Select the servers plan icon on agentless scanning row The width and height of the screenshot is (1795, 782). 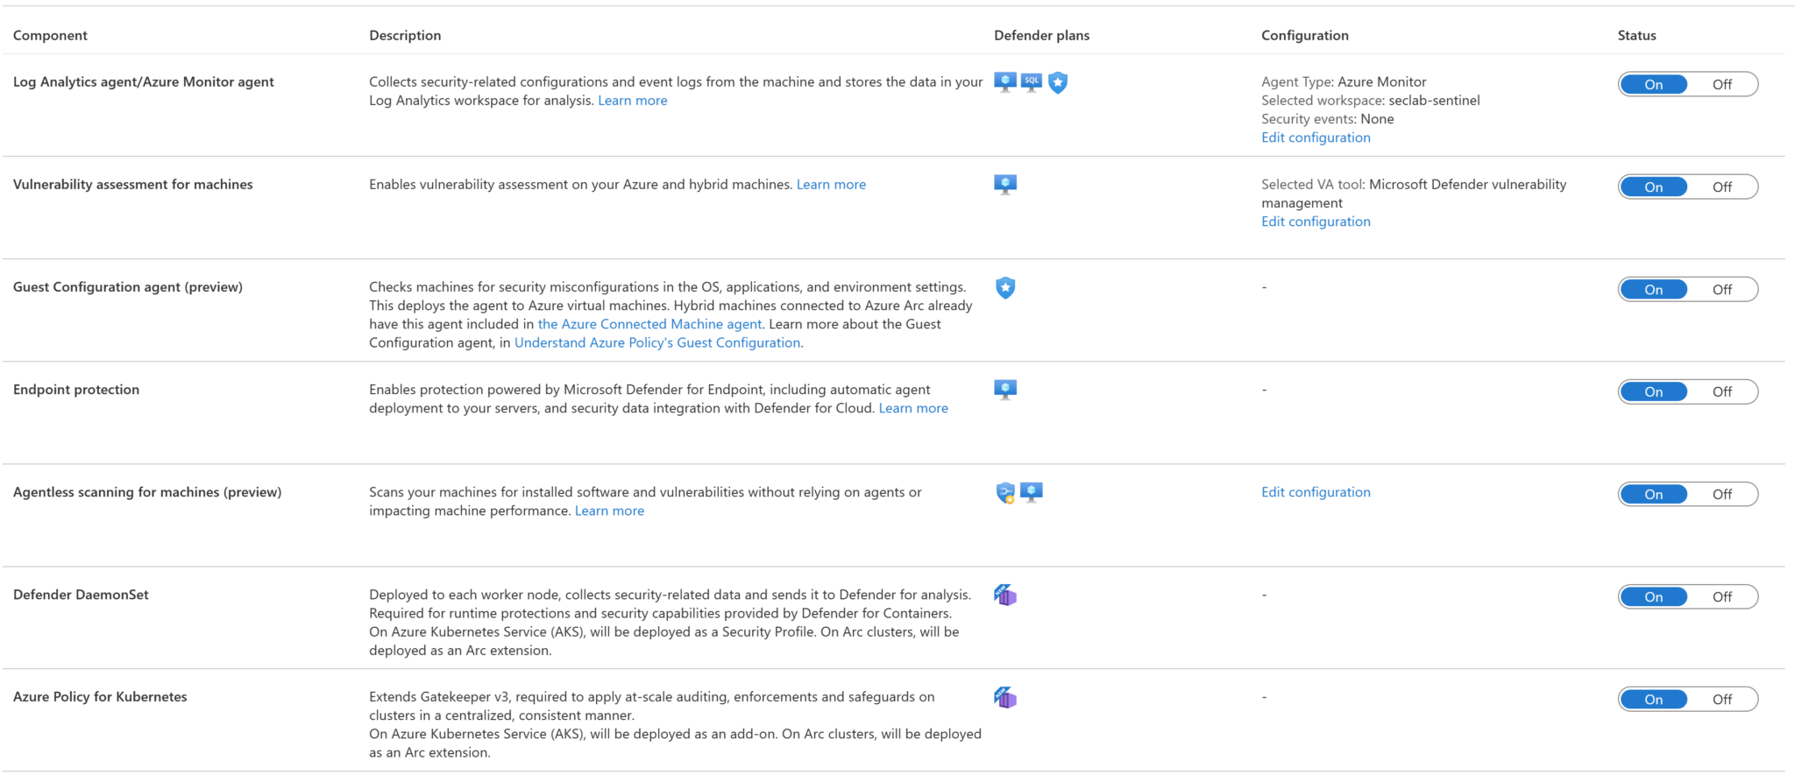click(x=1032, y=492)
